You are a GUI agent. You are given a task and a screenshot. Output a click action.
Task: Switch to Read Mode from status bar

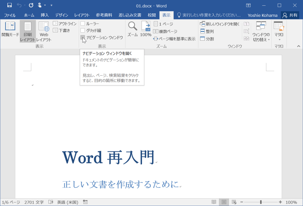(214, 202)
